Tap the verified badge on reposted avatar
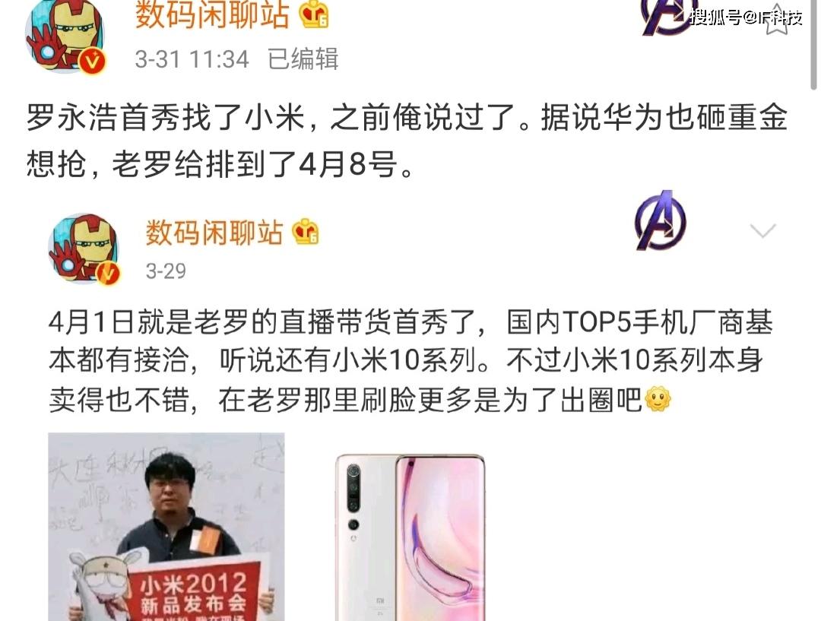The height and width of the screenshot is (621, 821). pos(108,274)
